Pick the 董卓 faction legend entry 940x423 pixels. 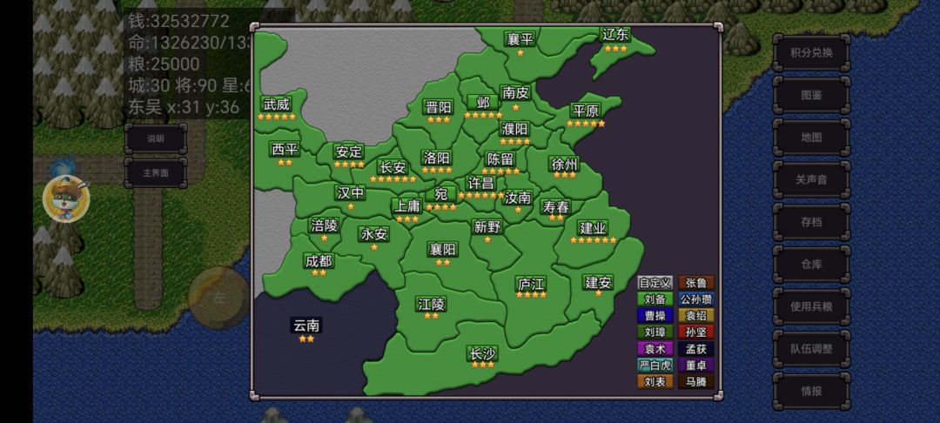coord(696,365)
